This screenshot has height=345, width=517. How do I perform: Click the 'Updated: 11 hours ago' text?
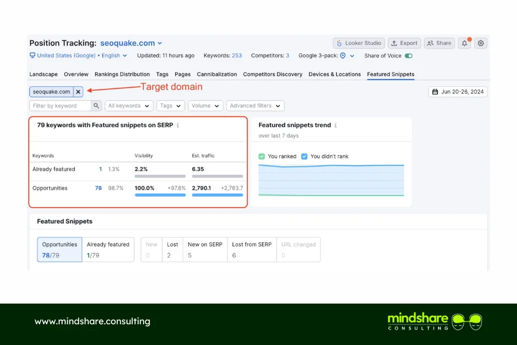coord(165,55)
